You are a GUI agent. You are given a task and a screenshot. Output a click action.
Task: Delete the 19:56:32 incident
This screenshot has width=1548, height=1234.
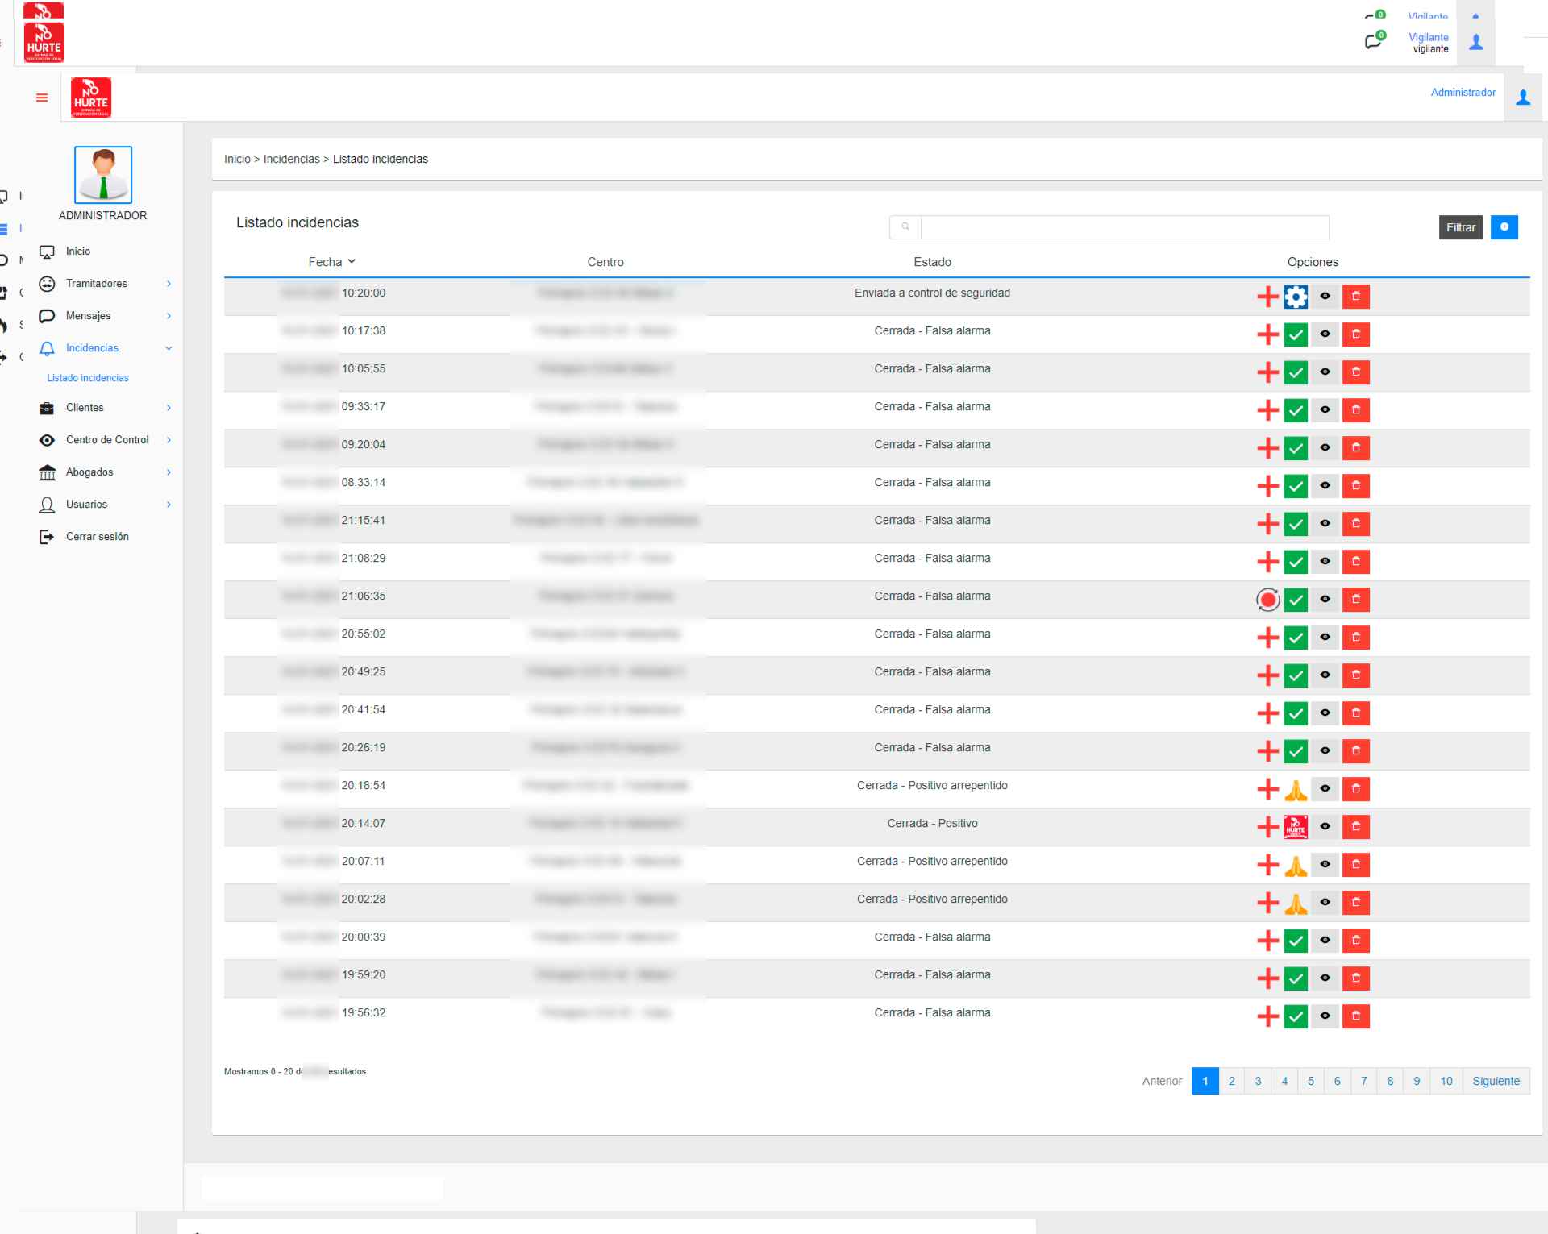click(x=1356, y=1016)
